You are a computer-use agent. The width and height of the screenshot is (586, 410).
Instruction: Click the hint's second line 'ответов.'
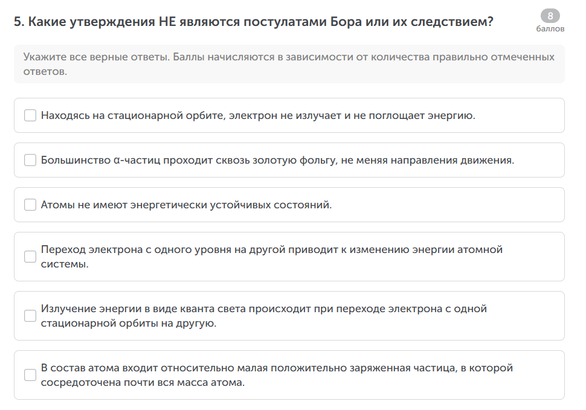tap(45, 71)
